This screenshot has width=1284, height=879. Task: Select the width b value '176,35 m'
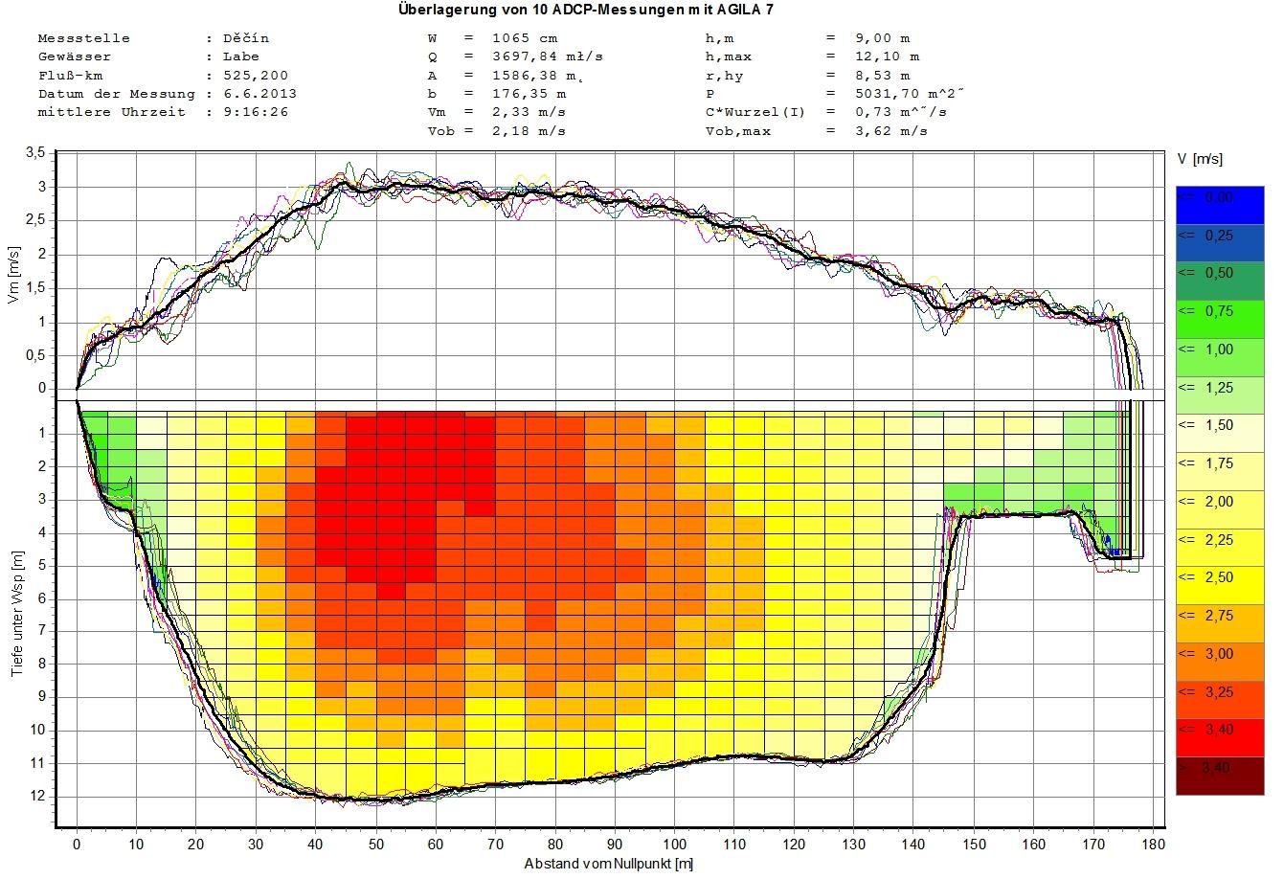(x=529, y=94)
